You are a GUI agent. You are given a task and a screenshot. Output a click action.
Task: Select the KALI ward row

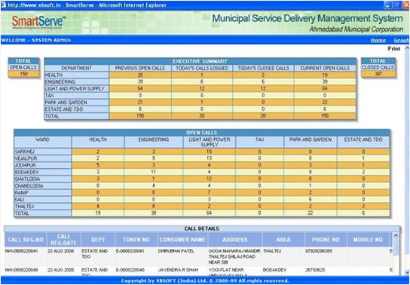[x=202, y=200]
